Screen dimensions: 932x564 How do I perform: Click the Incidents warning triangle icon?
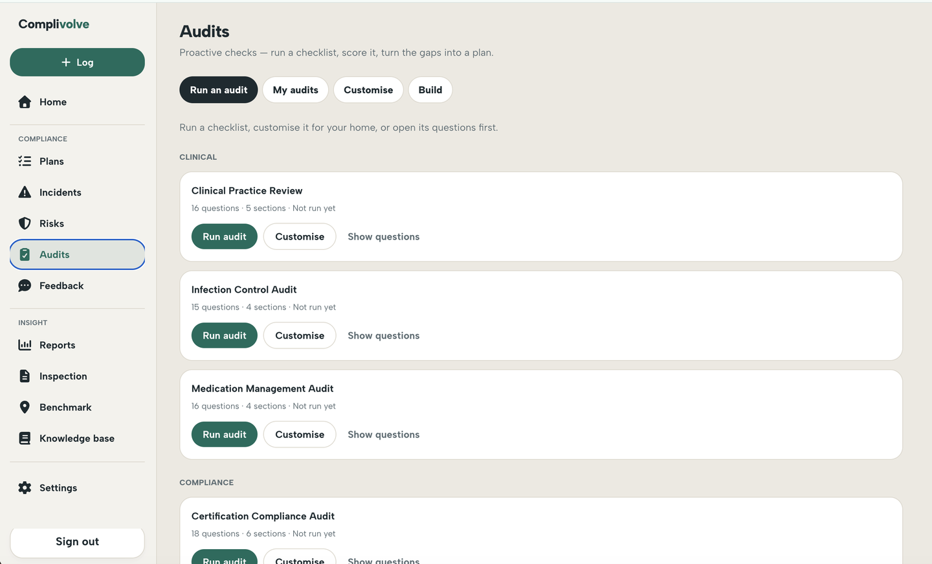[x=25, y=192]
